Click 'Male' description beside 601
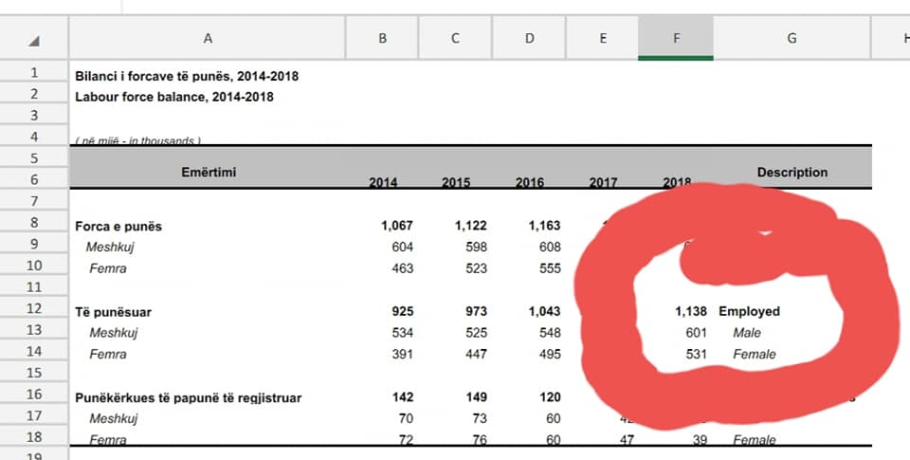 [747, 333]
